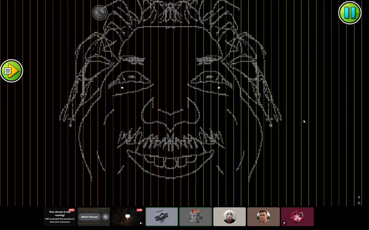Click the LIVE badge on the notification card
This screenshot has height=230, width=369.
(72, 210)
